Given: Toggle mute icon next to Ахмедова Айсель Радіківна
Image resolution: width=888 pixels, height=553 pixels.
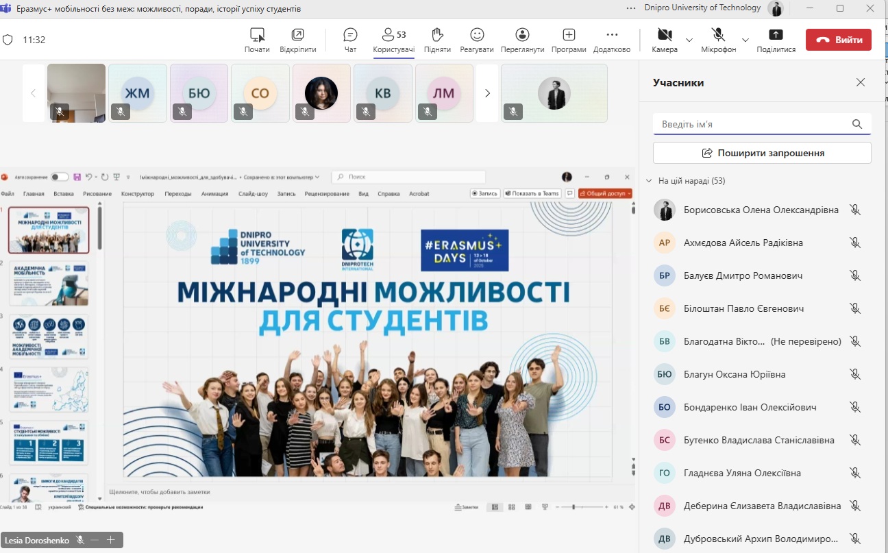Looking at the screenshot, I should coord(854,243).
